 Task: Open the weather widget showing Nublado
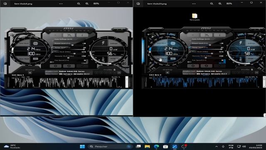pyautogui.click(x=12, y=146)
